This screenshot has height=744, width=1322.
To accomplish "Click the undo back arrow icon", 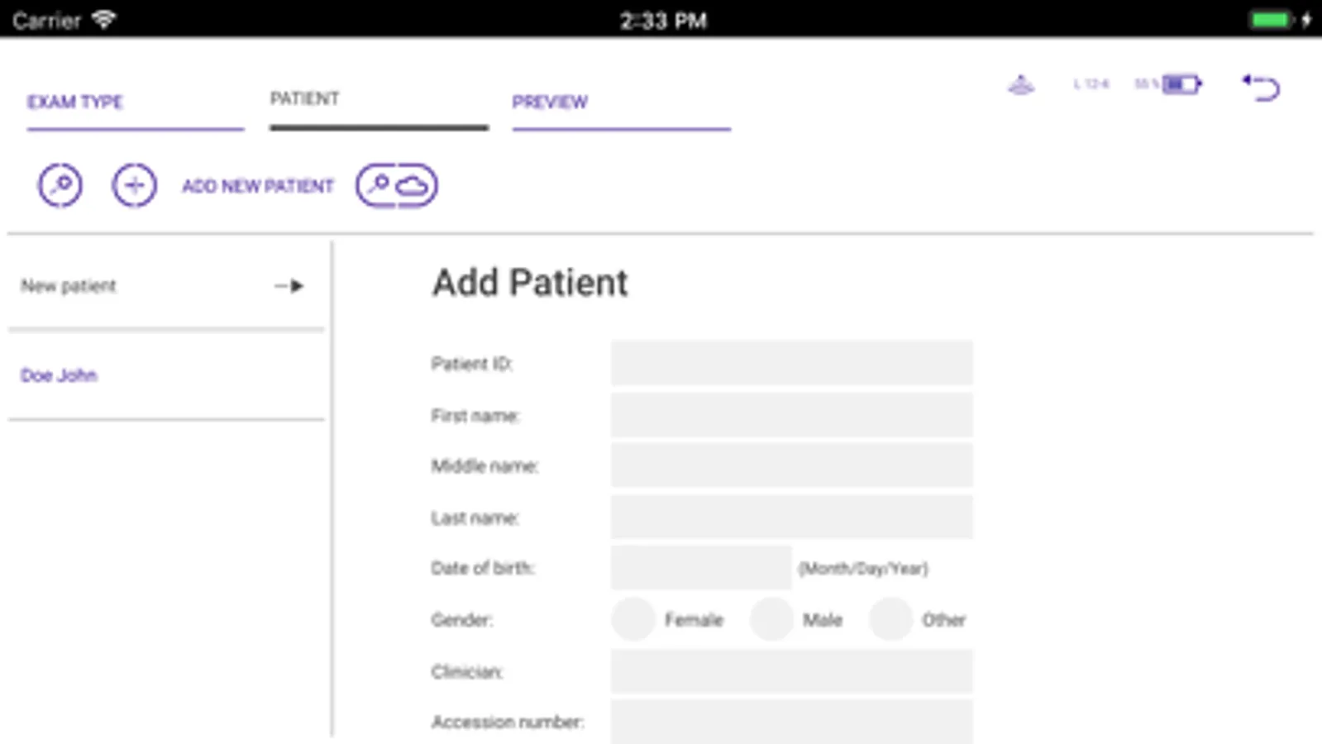I will [x=1262, y=87].
